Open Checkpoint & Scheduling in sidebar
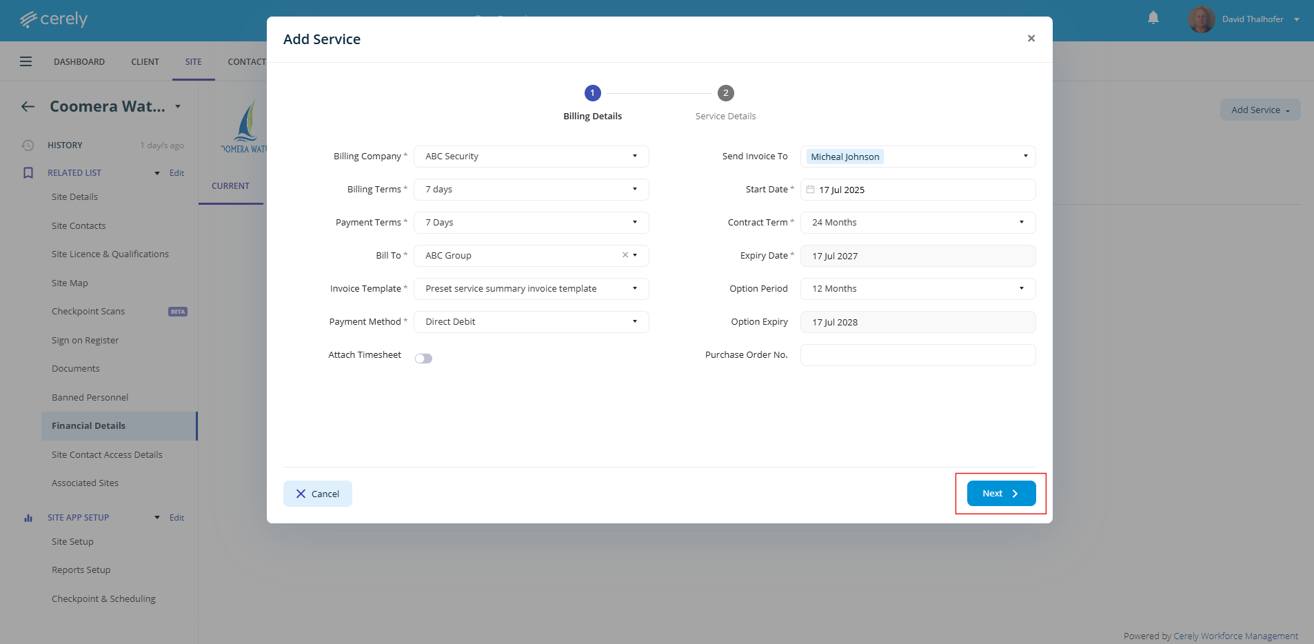This screenshot has height=644, width=1314. click(103, 599)
